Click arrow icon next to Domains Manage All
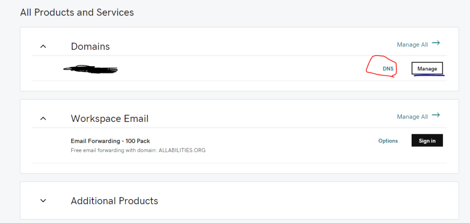This screenshot has width=470, height=223. 436,43
